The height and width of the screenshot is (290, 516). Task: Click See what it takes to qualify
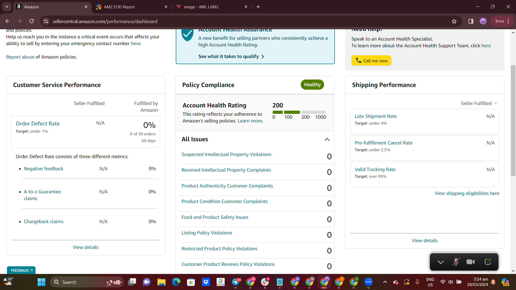pos(231,56)
